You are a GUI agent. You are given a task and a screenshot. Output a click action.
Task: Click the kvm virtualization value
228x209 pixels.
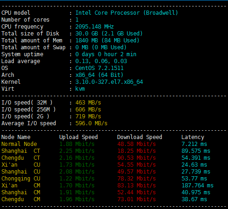click(x=80, y=89)
